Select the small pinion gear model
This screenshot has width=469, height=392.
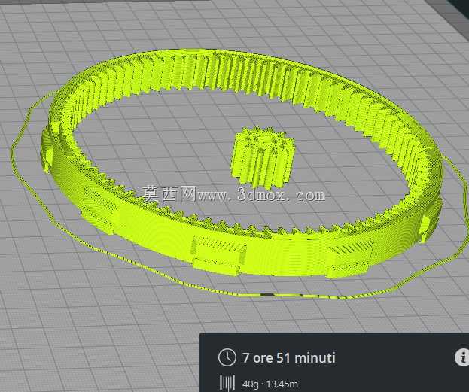[262, 156]
